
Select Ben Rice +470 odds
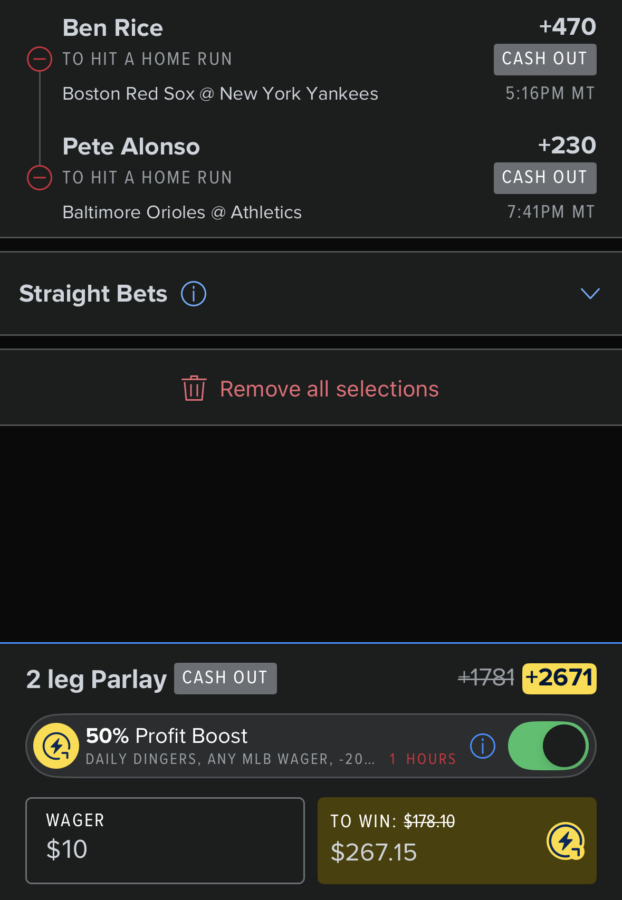pos(568,27)
